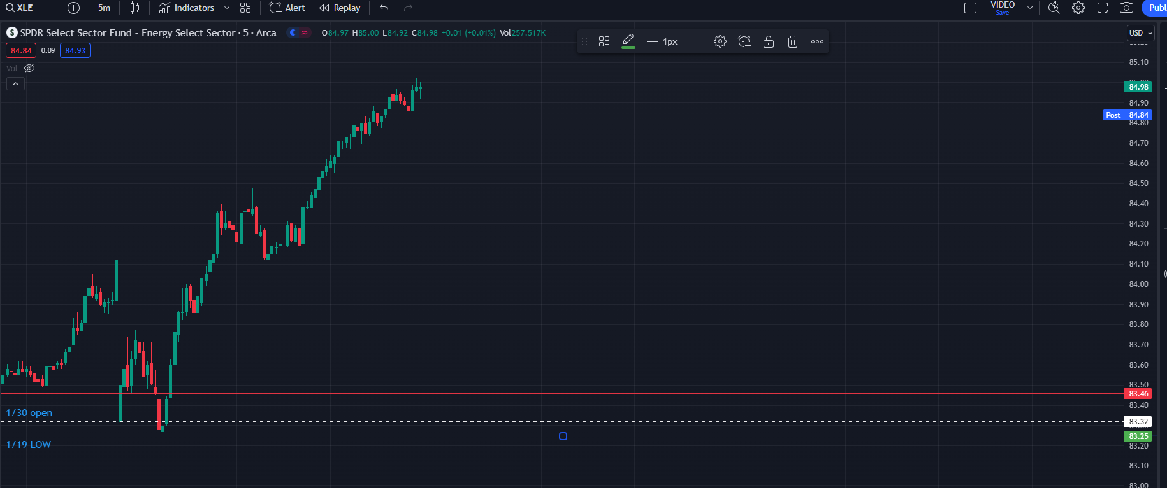
Task: Click the VIDEO layout Save label
Action: point(1003,13)
